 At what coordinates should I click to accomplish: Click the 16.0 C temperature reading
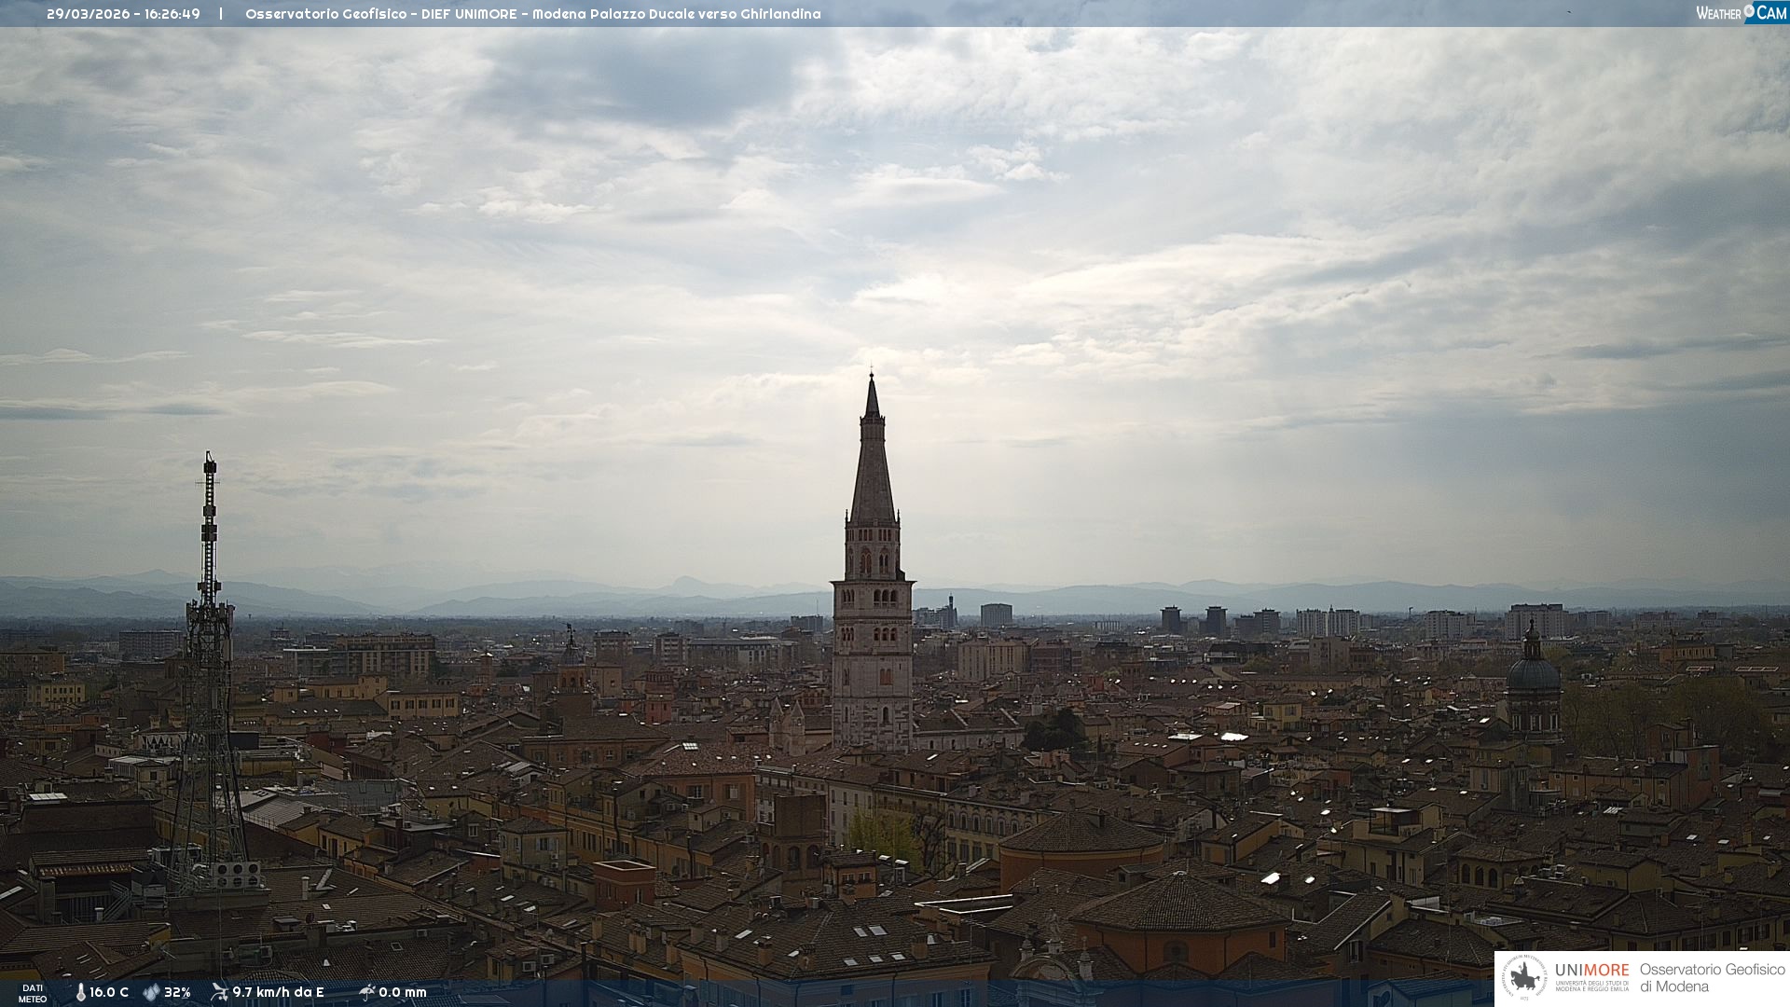click(109, 992)
